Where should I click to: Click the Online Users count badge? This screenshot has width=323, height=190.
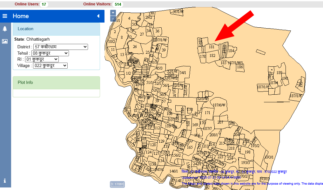pyautogui.click(x=44, y=4)
